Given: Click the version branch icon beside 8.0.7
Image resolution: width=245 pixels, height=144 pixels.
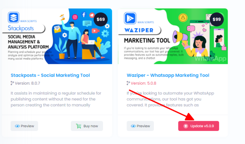Looking at the screenshot, I should point(12,83).
